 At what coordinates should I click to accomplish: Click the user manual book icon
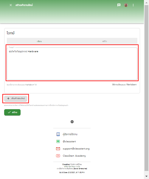(58, 134)
